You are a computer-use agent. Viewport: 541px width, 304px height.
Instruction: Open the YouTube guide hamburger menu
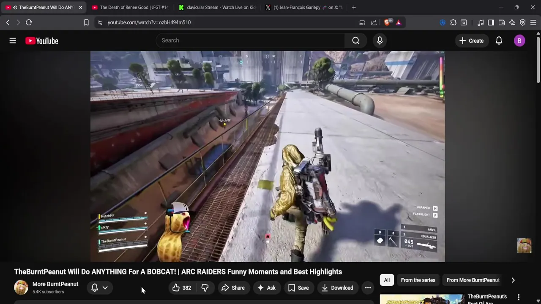[13, 41]
